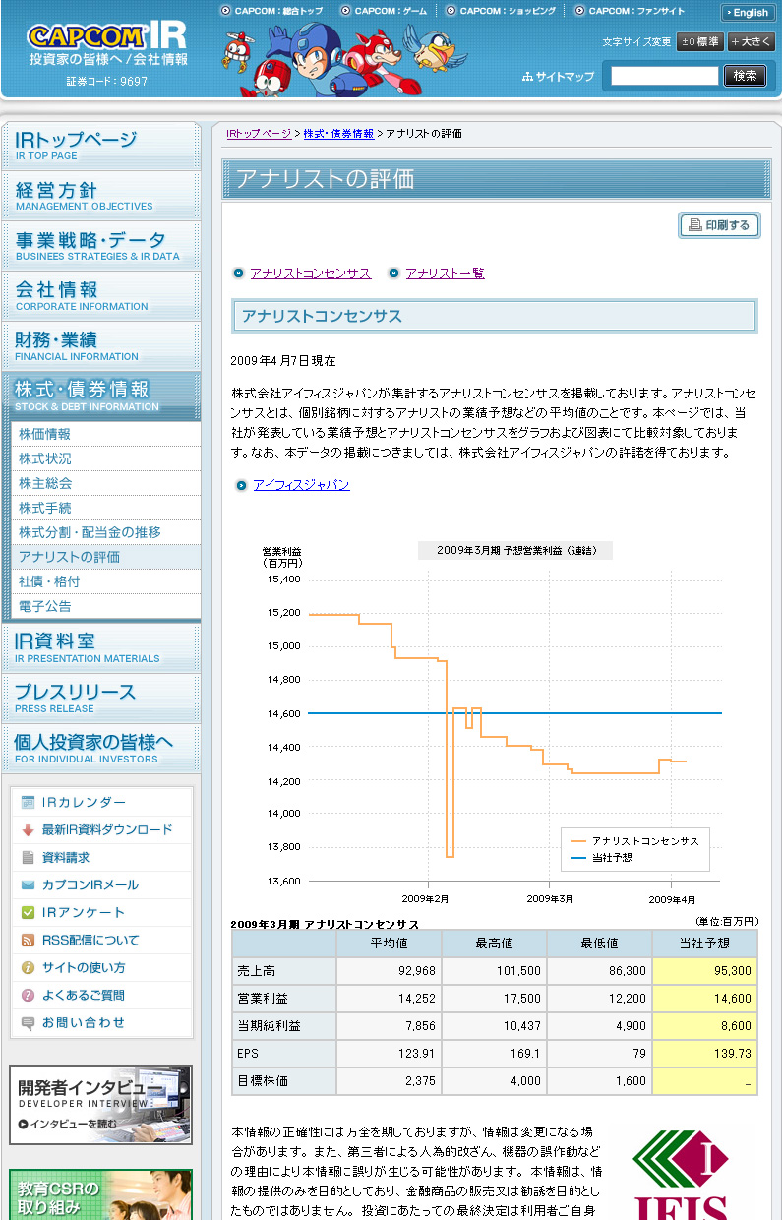
Task: Click the Capcom IR logo
Action: 106,35
